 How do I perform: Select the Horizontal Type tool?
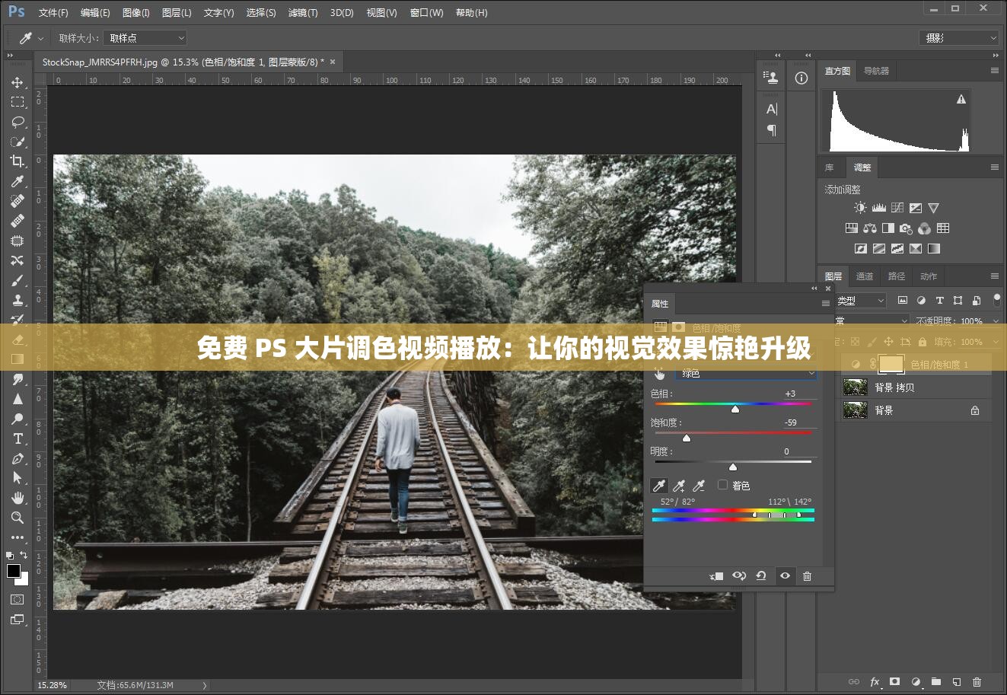click(x=17, y=438)
